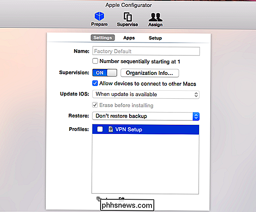Open the Assign section in the toolbar

tap(155, 19)
